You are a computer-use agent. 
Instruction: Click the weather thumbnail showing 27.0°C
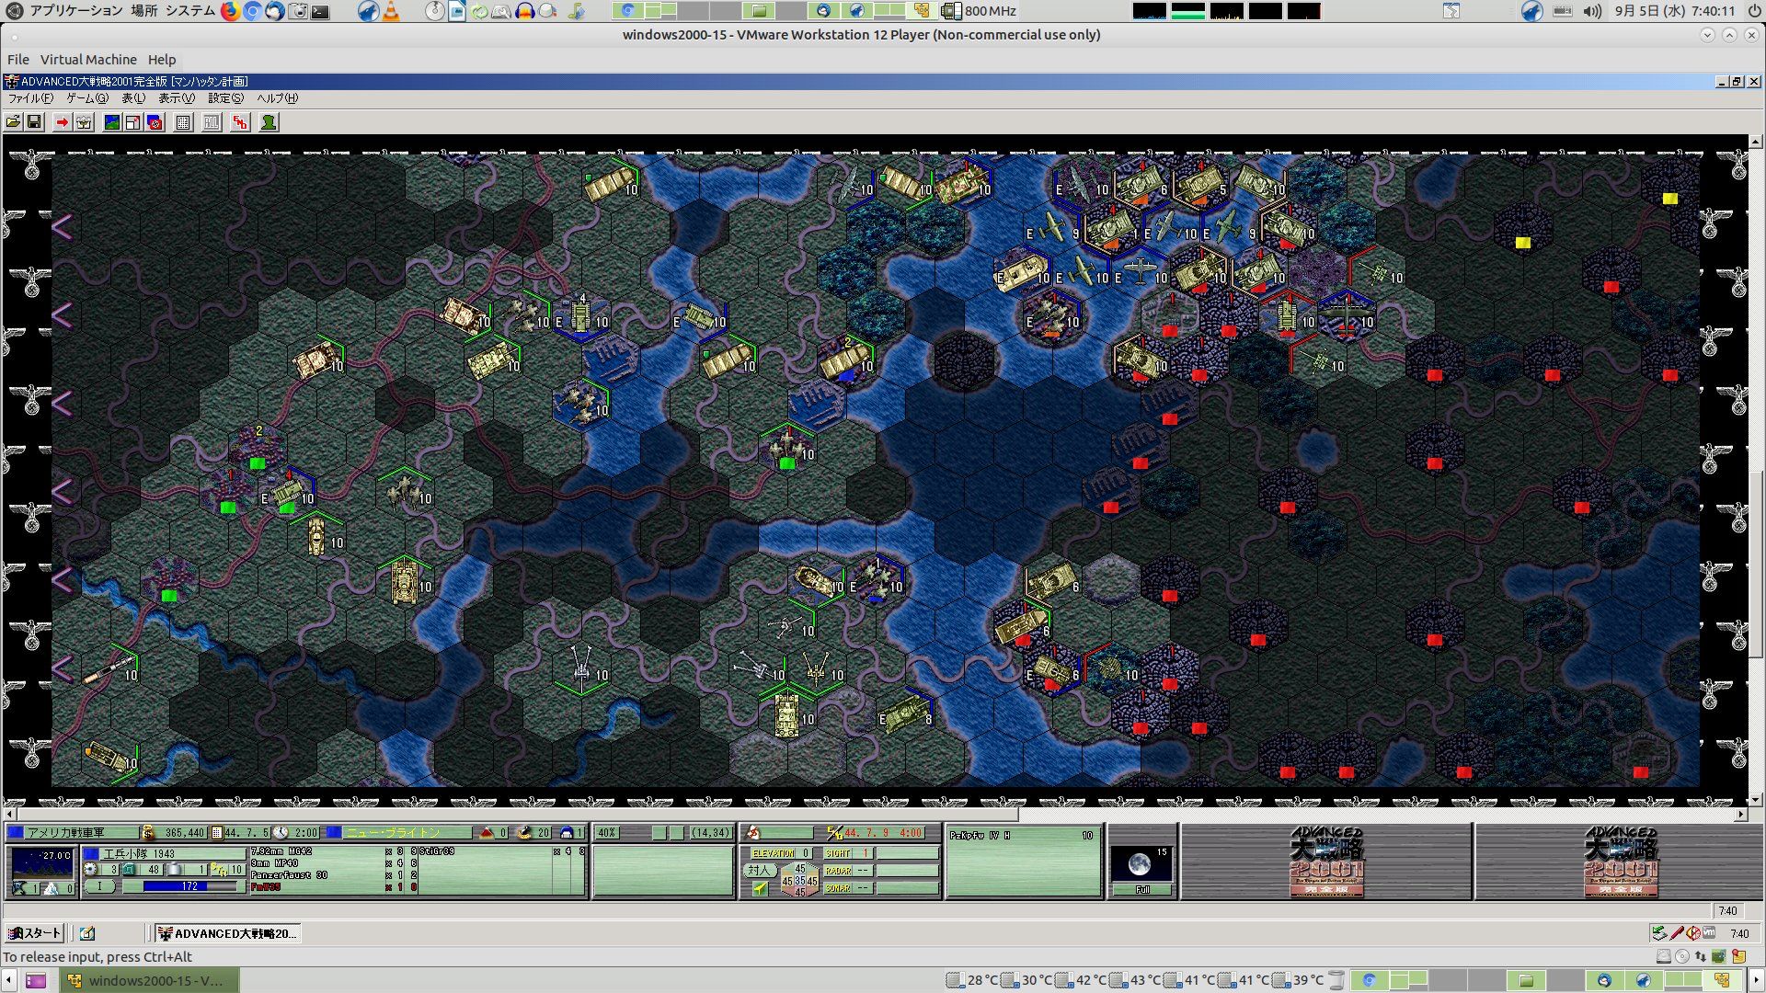coord(41,862)
